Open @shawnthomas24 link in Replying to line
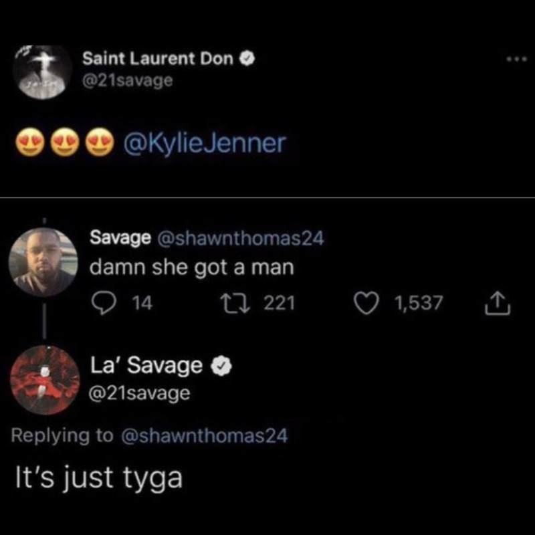 pyautogui.click(x=205, y=436)
